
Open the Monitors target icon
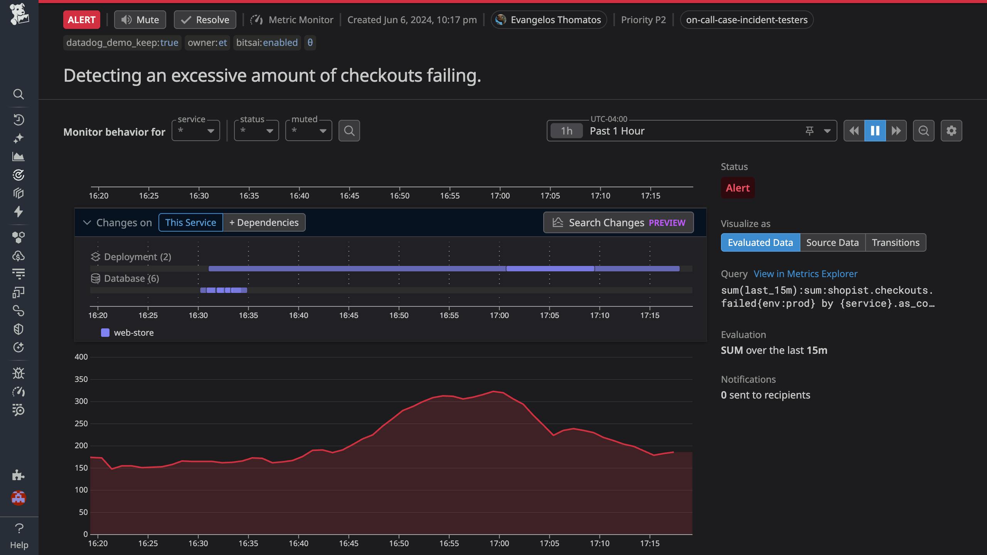pos(19,175)
